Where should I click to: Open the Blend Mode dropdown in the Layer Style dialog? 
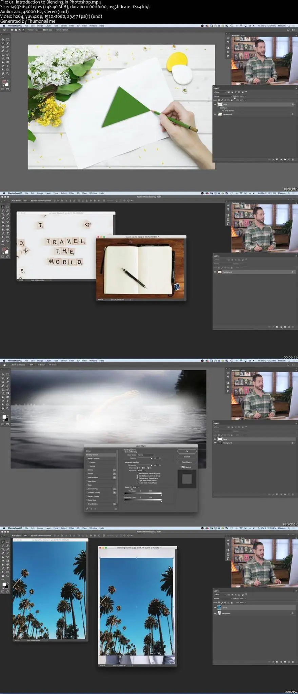(x=146, y=455)
